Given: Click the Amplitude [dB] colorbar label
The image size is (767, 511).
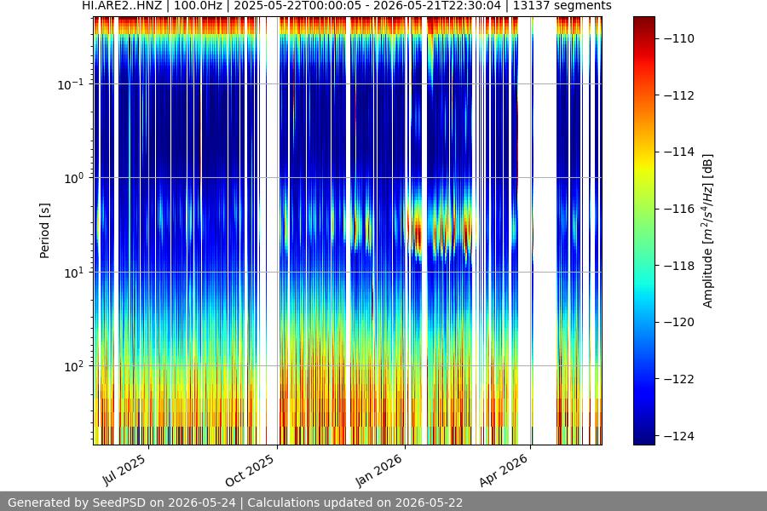Looking at the screenshot, I should pyautogui.click(x=708, y=231).
